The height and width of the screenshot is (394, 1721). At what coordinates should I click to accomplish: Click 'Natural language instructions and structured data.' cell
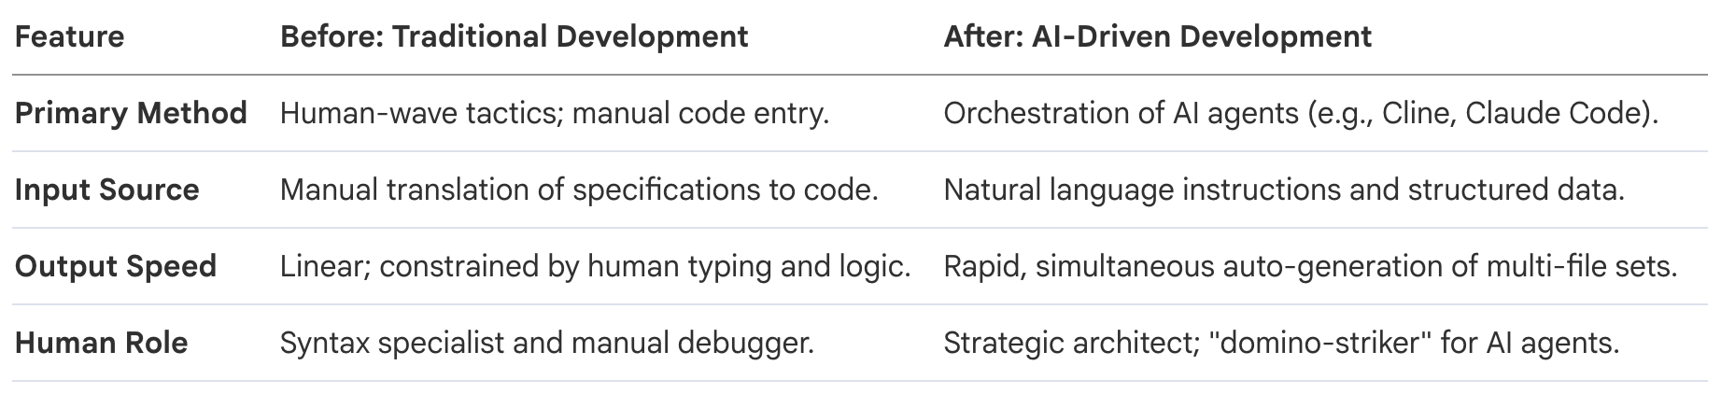click(x=1284, y=190)
